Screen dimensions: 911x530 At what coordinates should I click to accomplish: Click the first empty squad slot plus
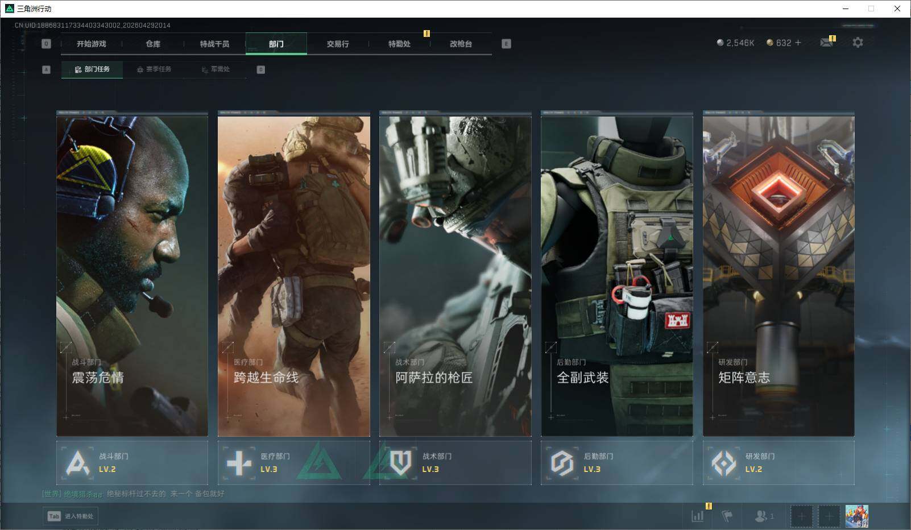[801, 516]
